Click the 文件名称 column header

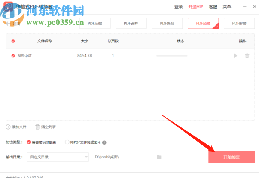[x=45, y=41]
